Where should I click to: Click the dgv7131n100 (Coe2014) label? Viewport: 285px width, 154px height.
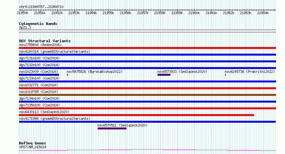click(39, 58)
